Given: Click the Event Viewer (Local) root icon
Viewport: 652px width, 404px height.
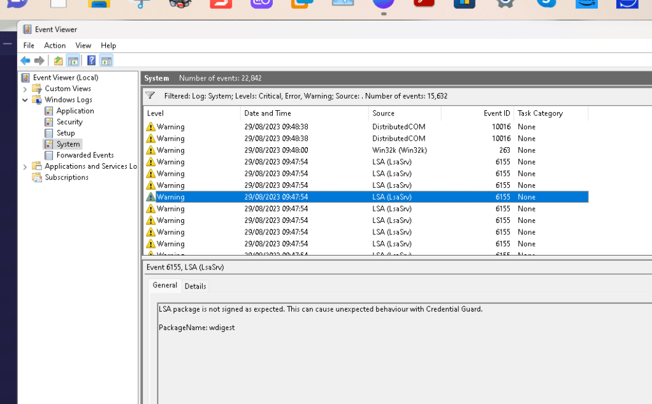Looking at the screenshot, I should coord(25,78).
